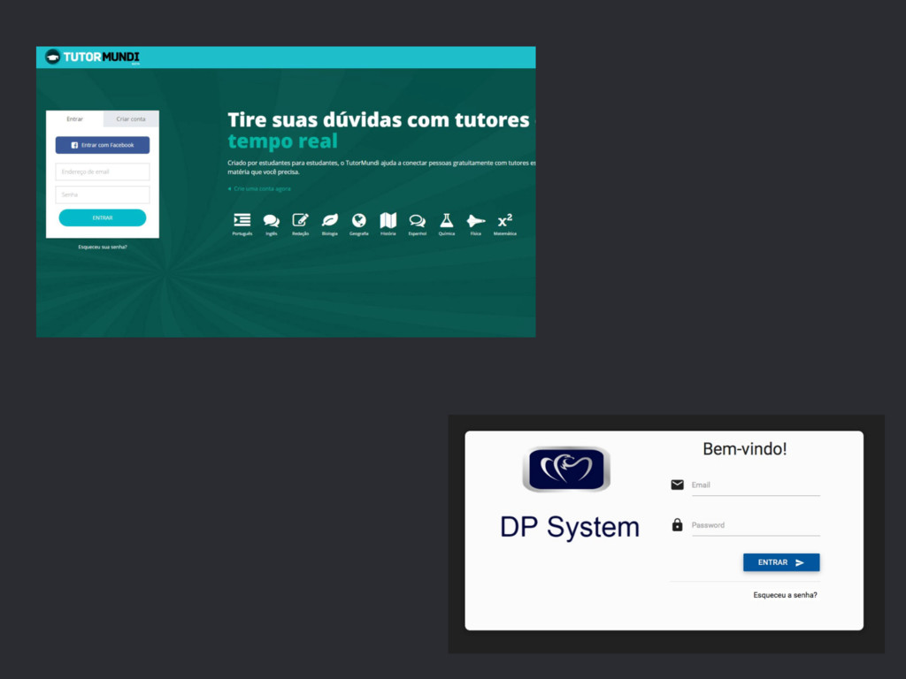Select the Espanhol speech bubbles icon

click(418, 220)
